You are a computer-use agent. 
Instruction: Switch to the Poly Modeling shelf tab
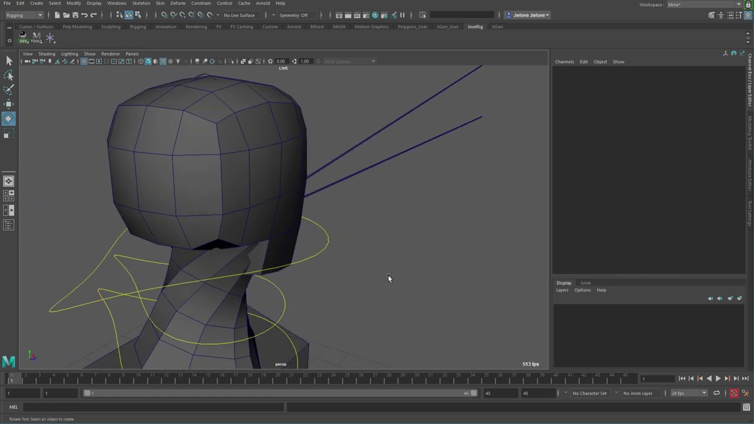coord(77,26)
